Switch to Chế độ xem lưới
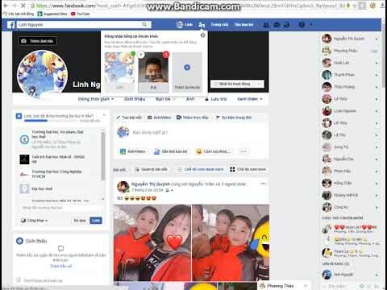387x290 pixels. (x=248, y=169)
